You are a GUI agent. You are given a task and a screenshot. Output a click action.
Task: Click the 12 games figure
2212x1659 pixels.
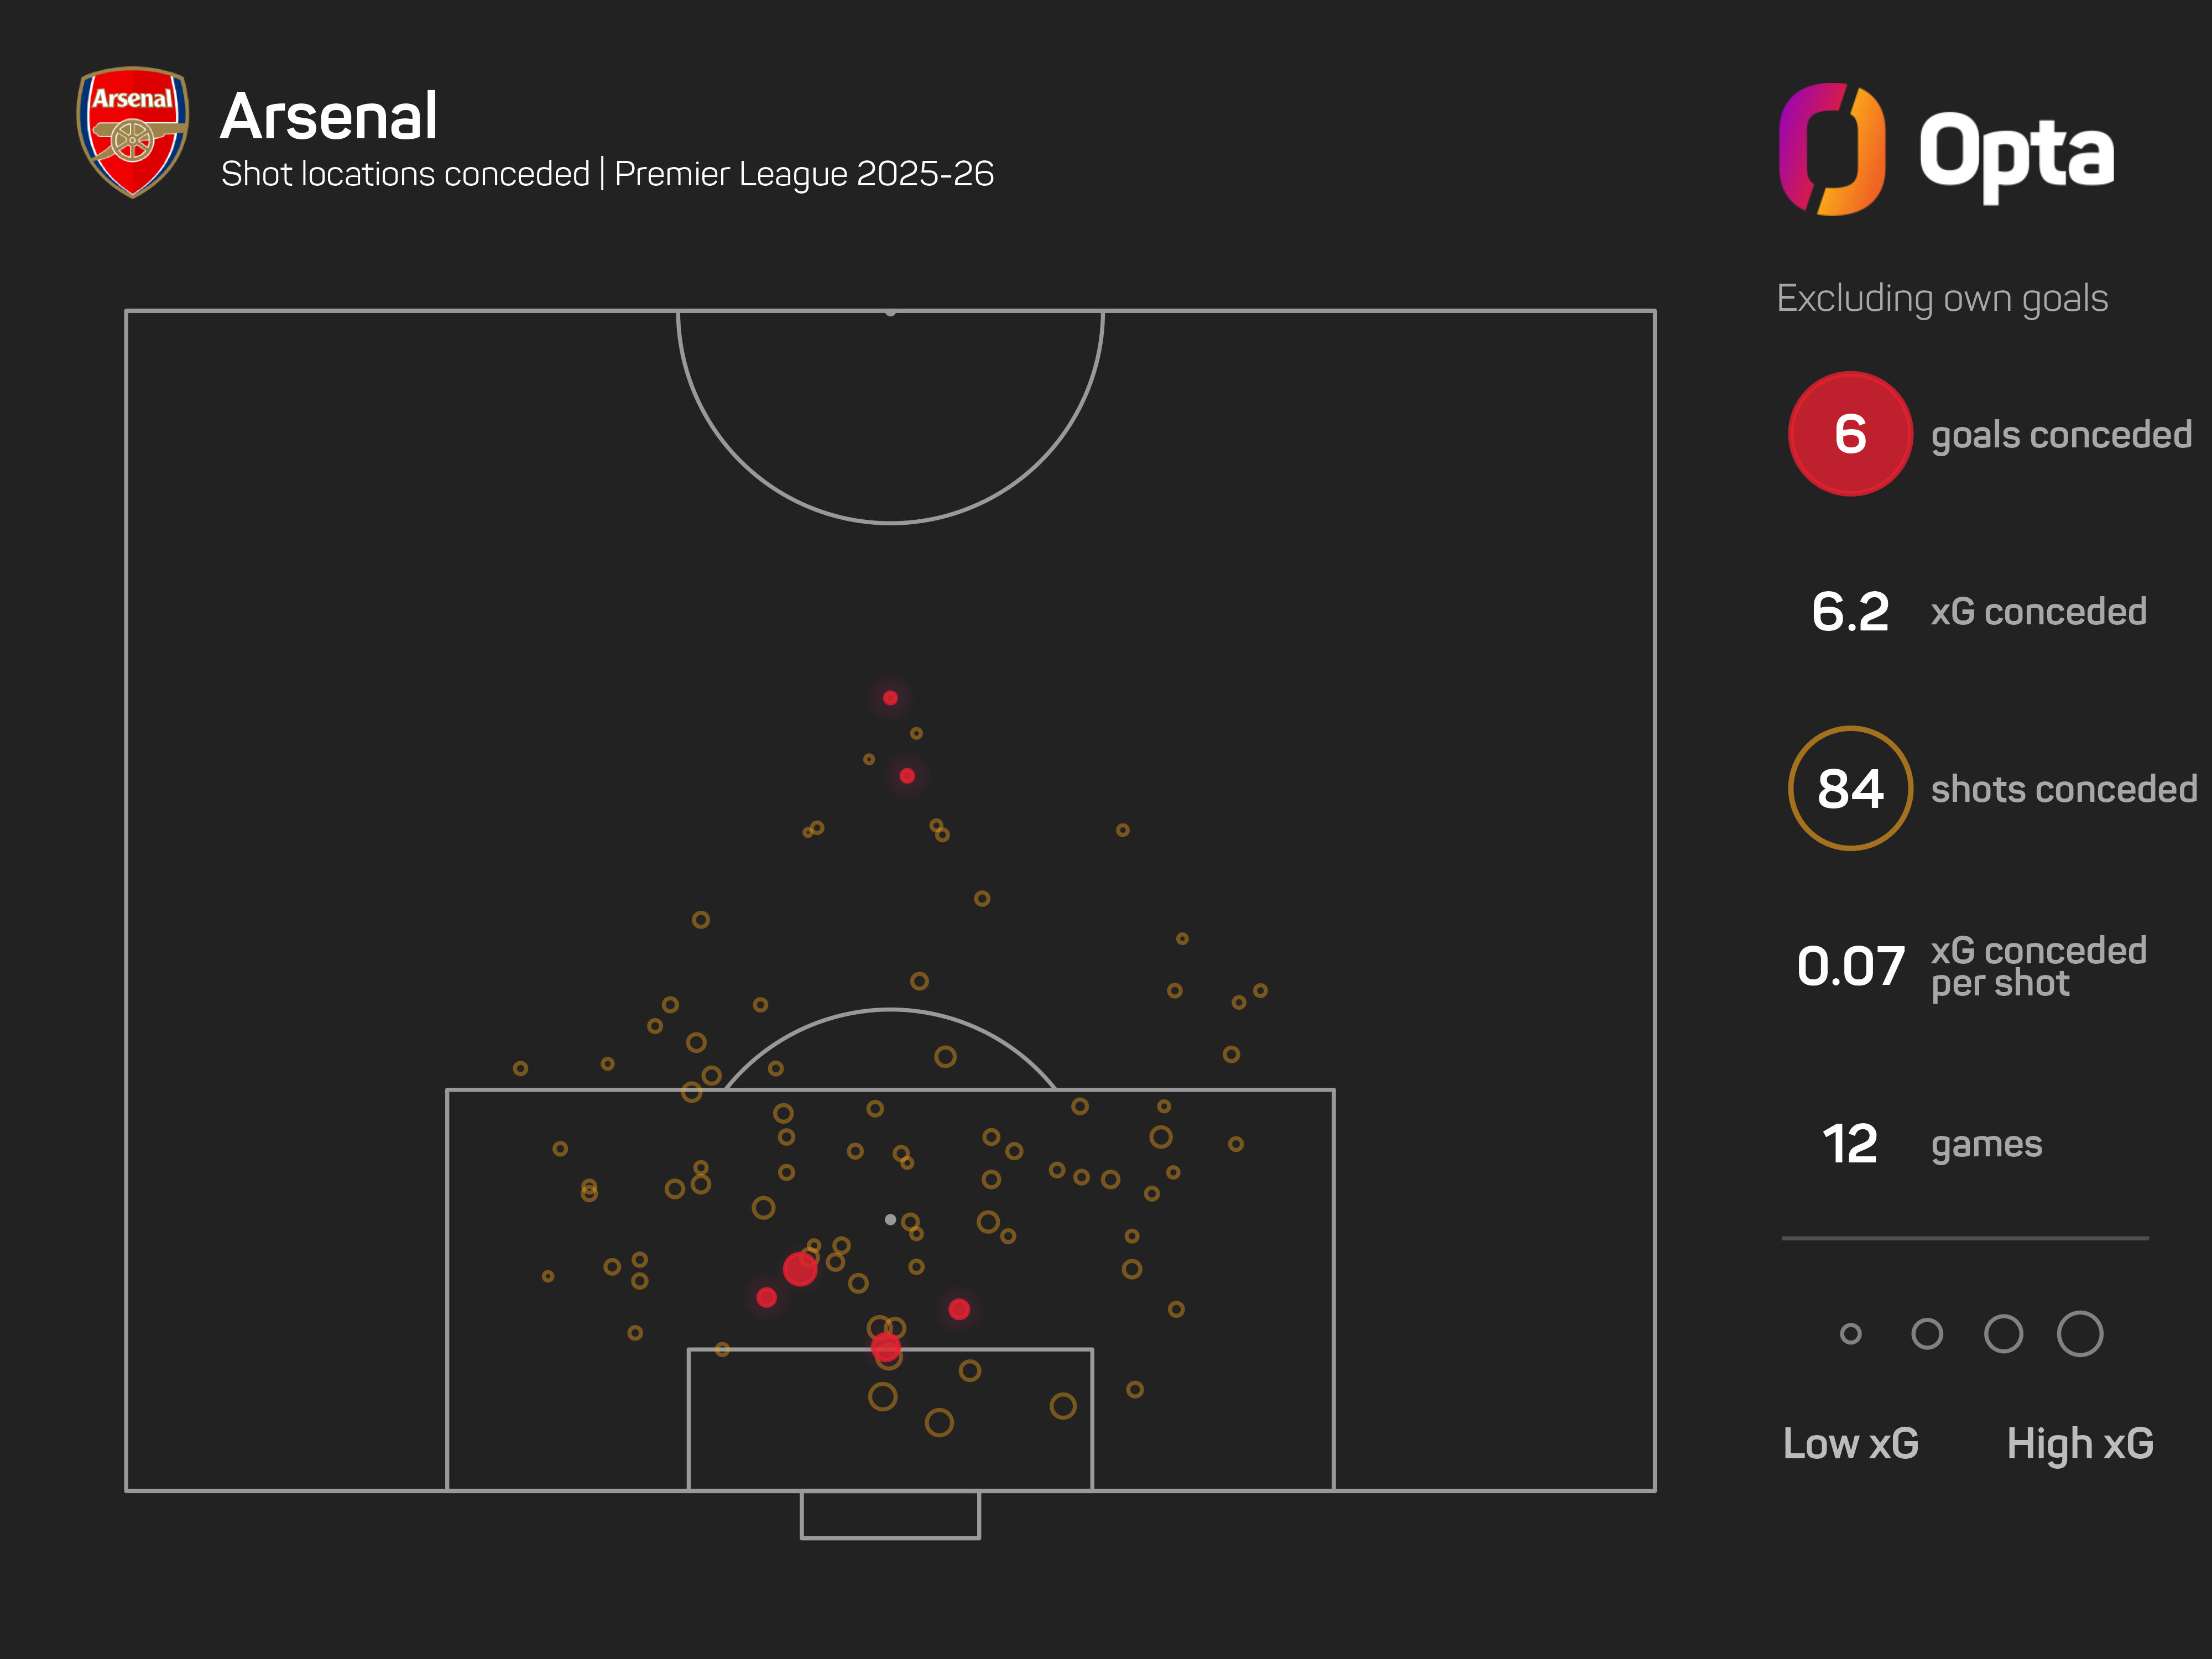pyautogui.click(x=1849, y=1143)
